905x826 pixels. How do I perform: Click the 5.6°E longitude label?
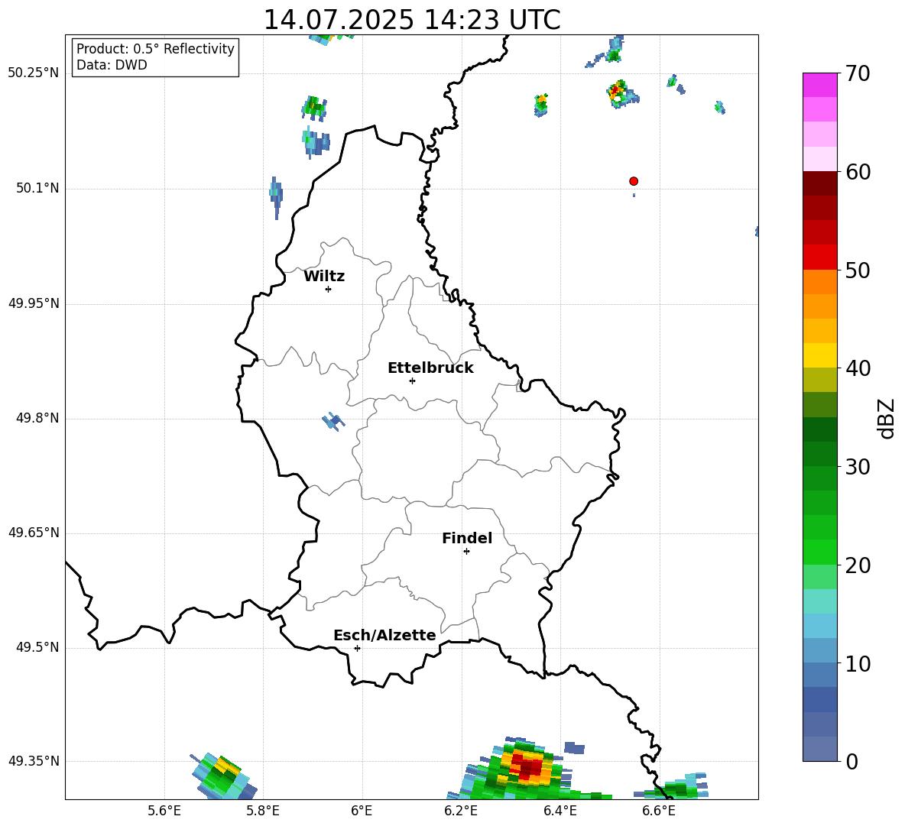tap(164, 811)
